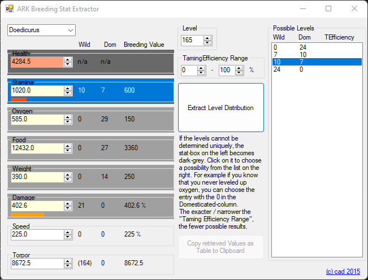Screen dimensions: 368x280
Task: Raise maximum taming efficiency with up arrow
Action: [239, 68]
